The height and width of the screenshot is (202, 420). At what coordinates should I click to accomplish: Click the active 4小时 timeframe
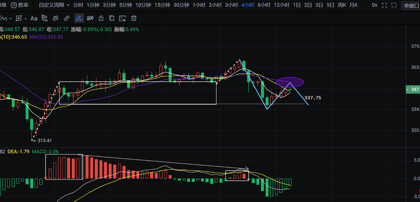[248, 5]
